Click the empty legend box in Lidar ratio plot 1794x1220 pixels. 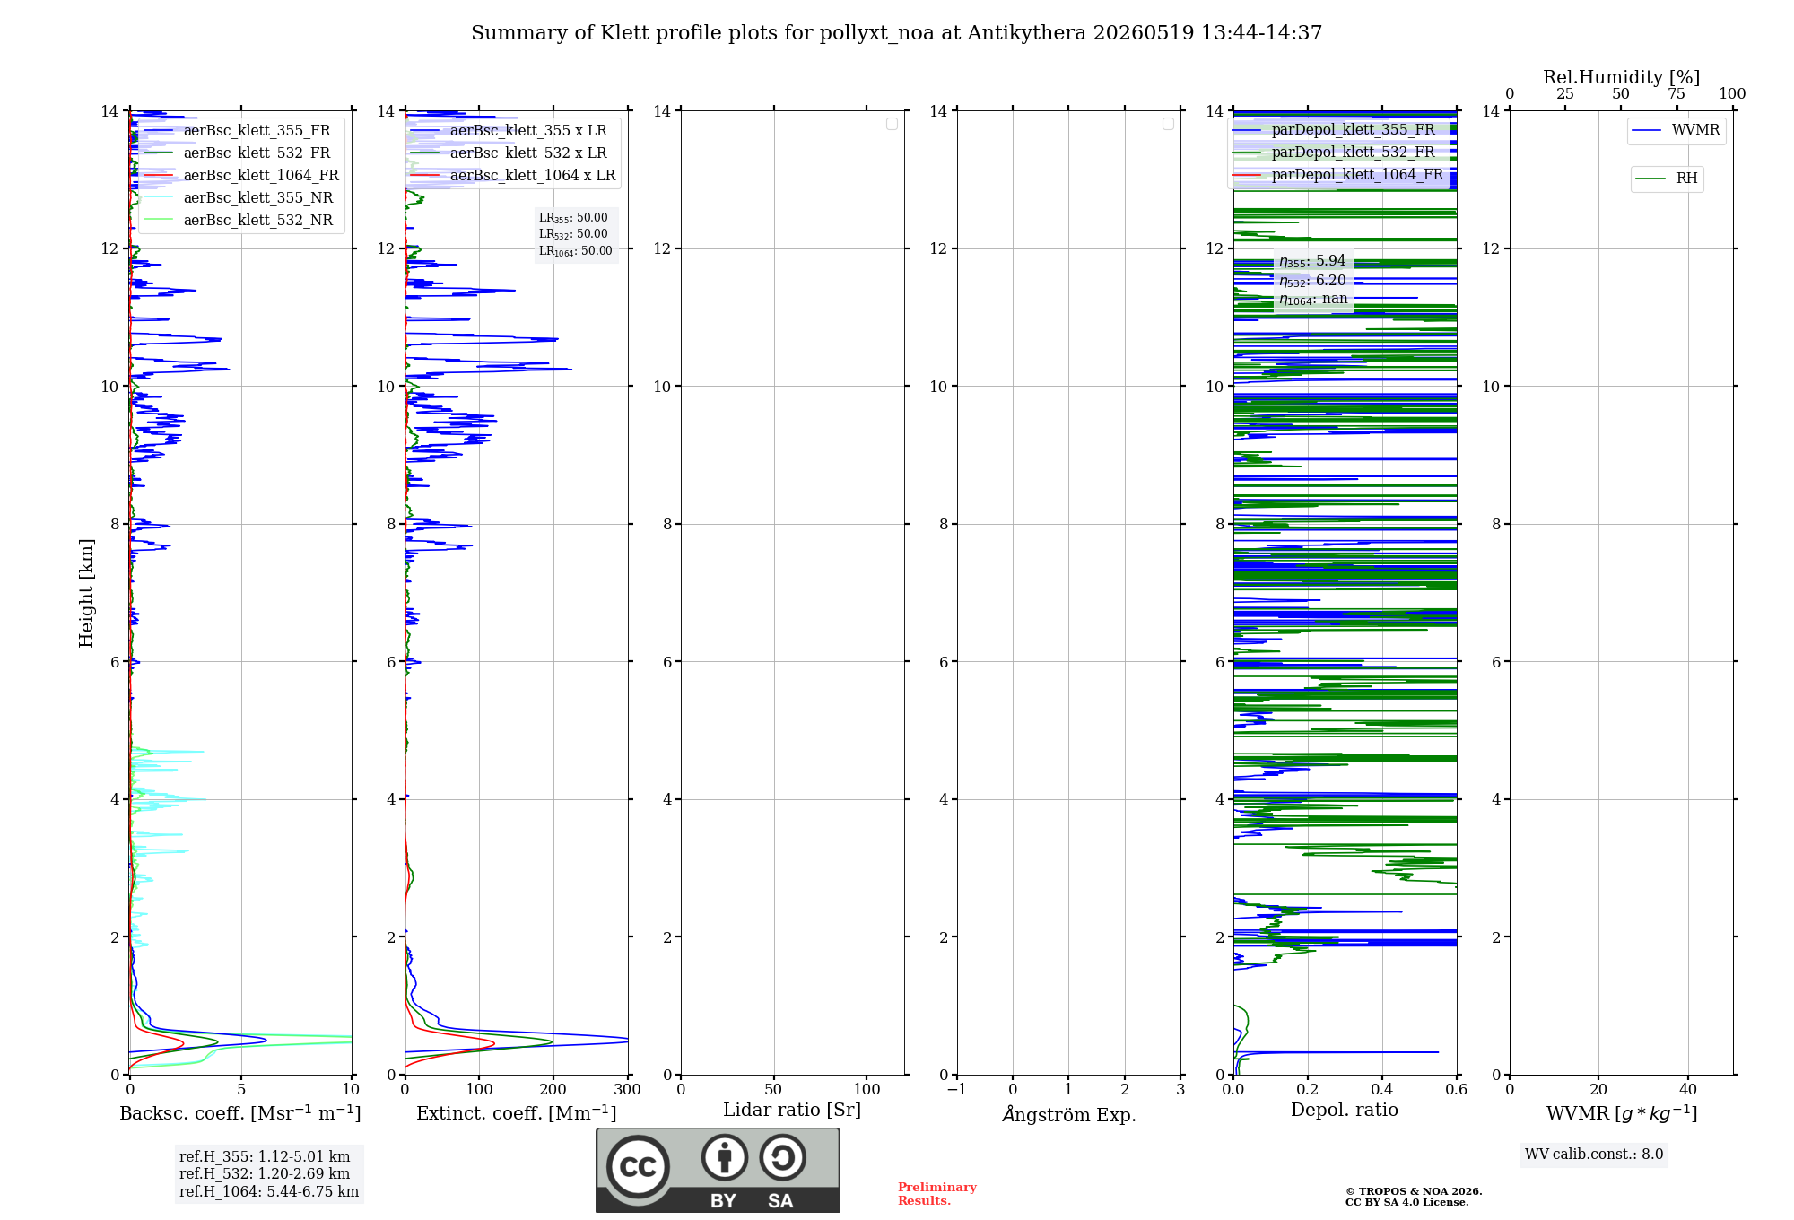pos(892,124)
